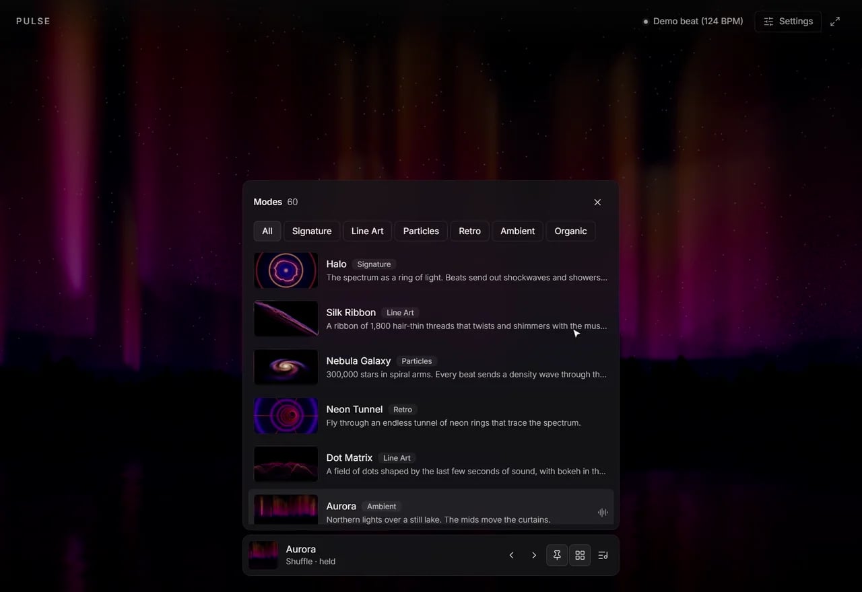Open the Halo mode thumbnail

click(286, 270)
